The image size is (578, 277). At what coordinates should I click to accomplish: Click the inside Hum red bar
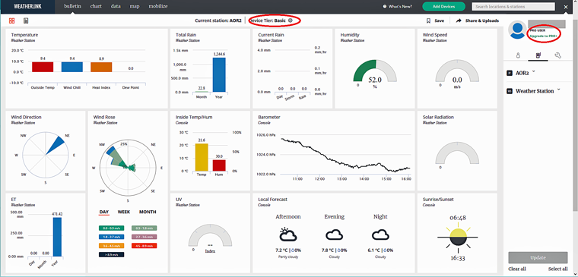tap(219, 165)
